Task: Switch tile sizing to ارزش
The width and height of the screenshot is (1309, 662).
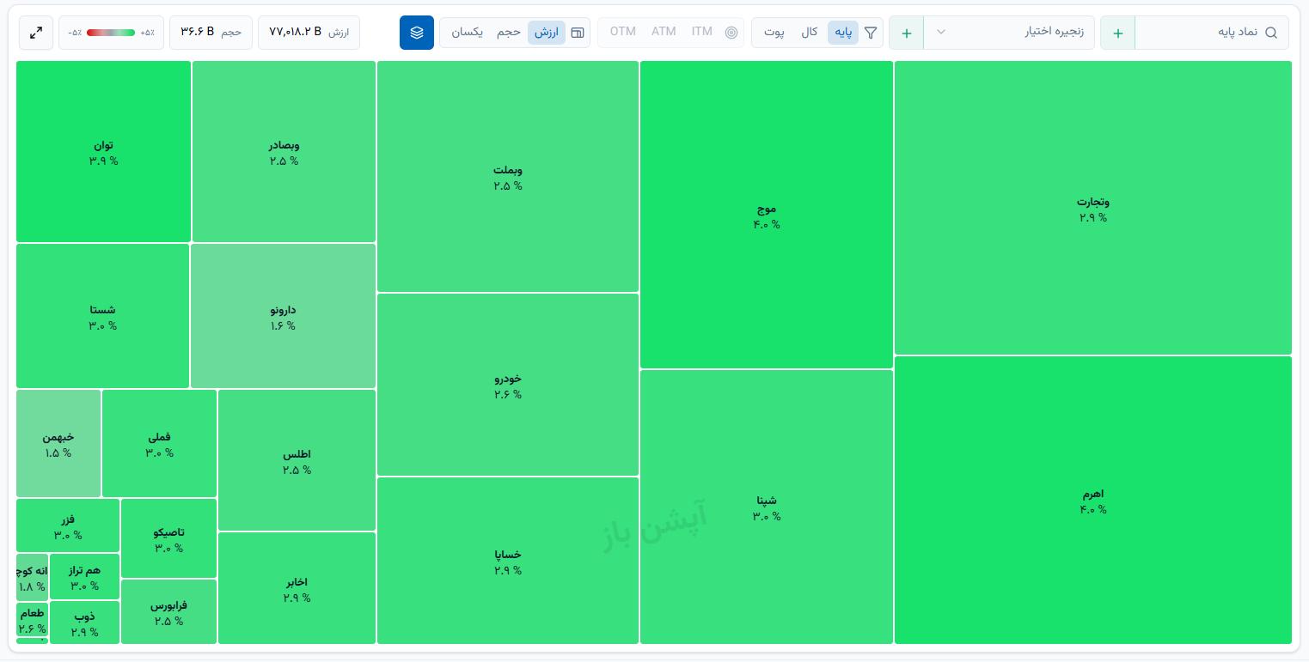Action: pyautogui.click(x=547, y=33)
